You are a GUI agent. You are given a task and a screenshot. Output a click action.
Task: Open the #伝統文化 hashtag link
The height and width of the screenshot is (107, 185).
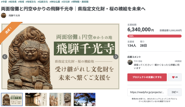(43, 2)
